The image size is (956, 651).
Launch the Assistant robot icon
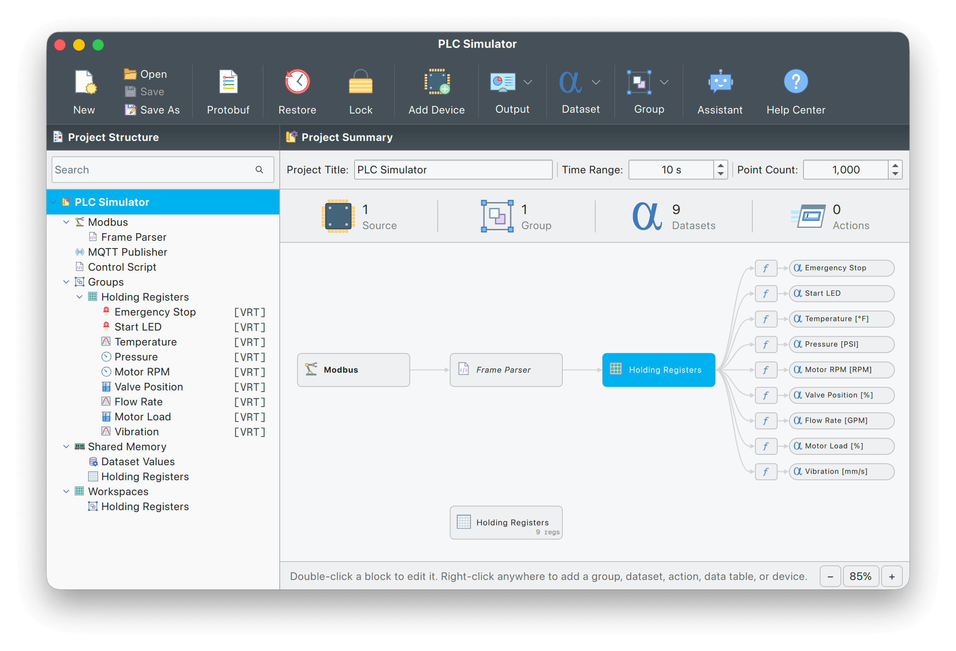720,81
